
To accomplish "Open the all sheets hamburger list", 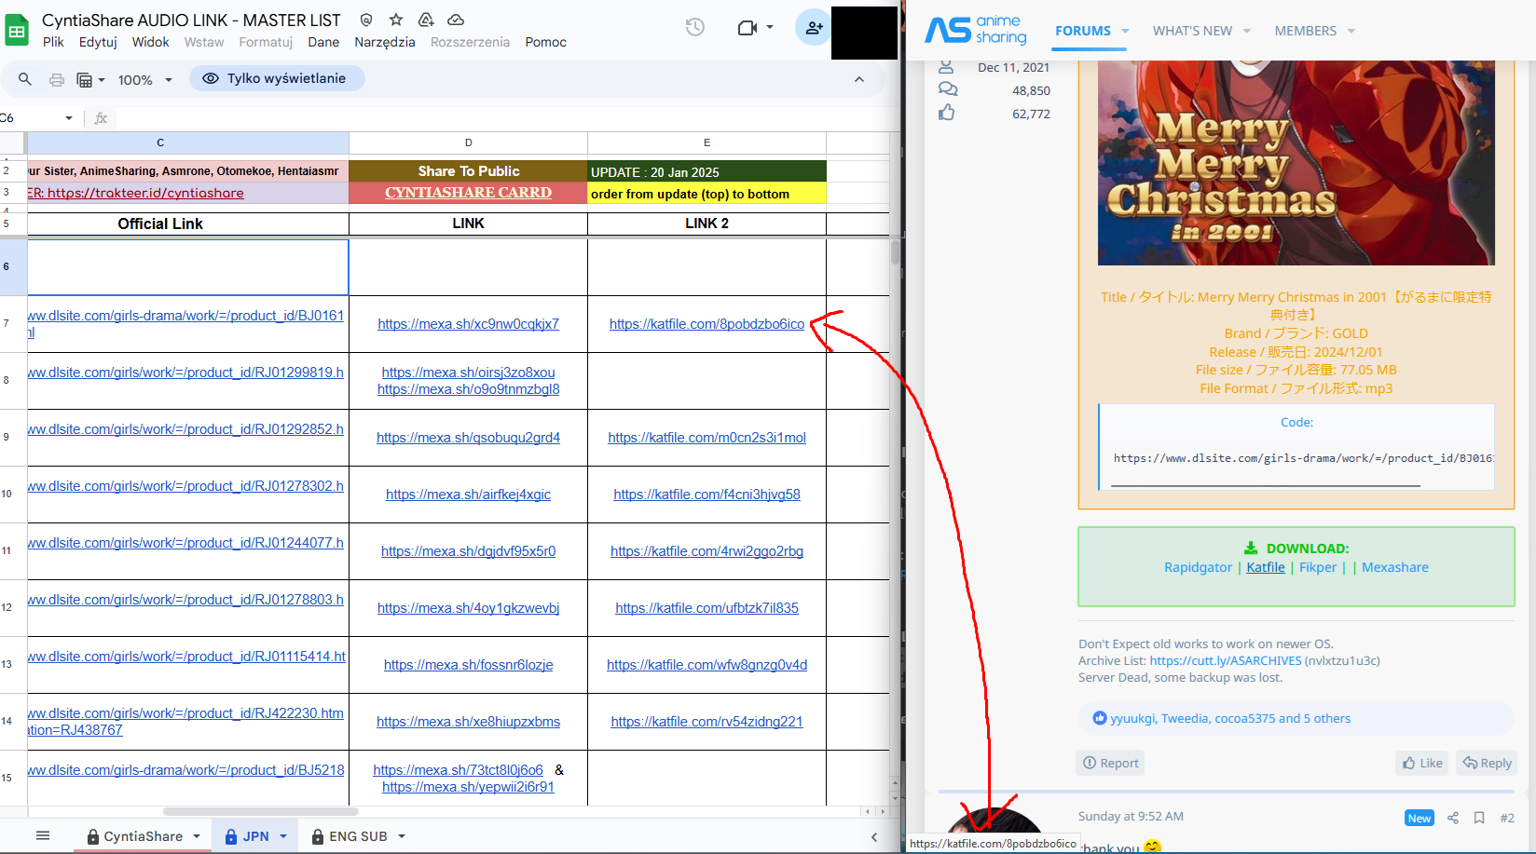I will [x=43, y=835].
